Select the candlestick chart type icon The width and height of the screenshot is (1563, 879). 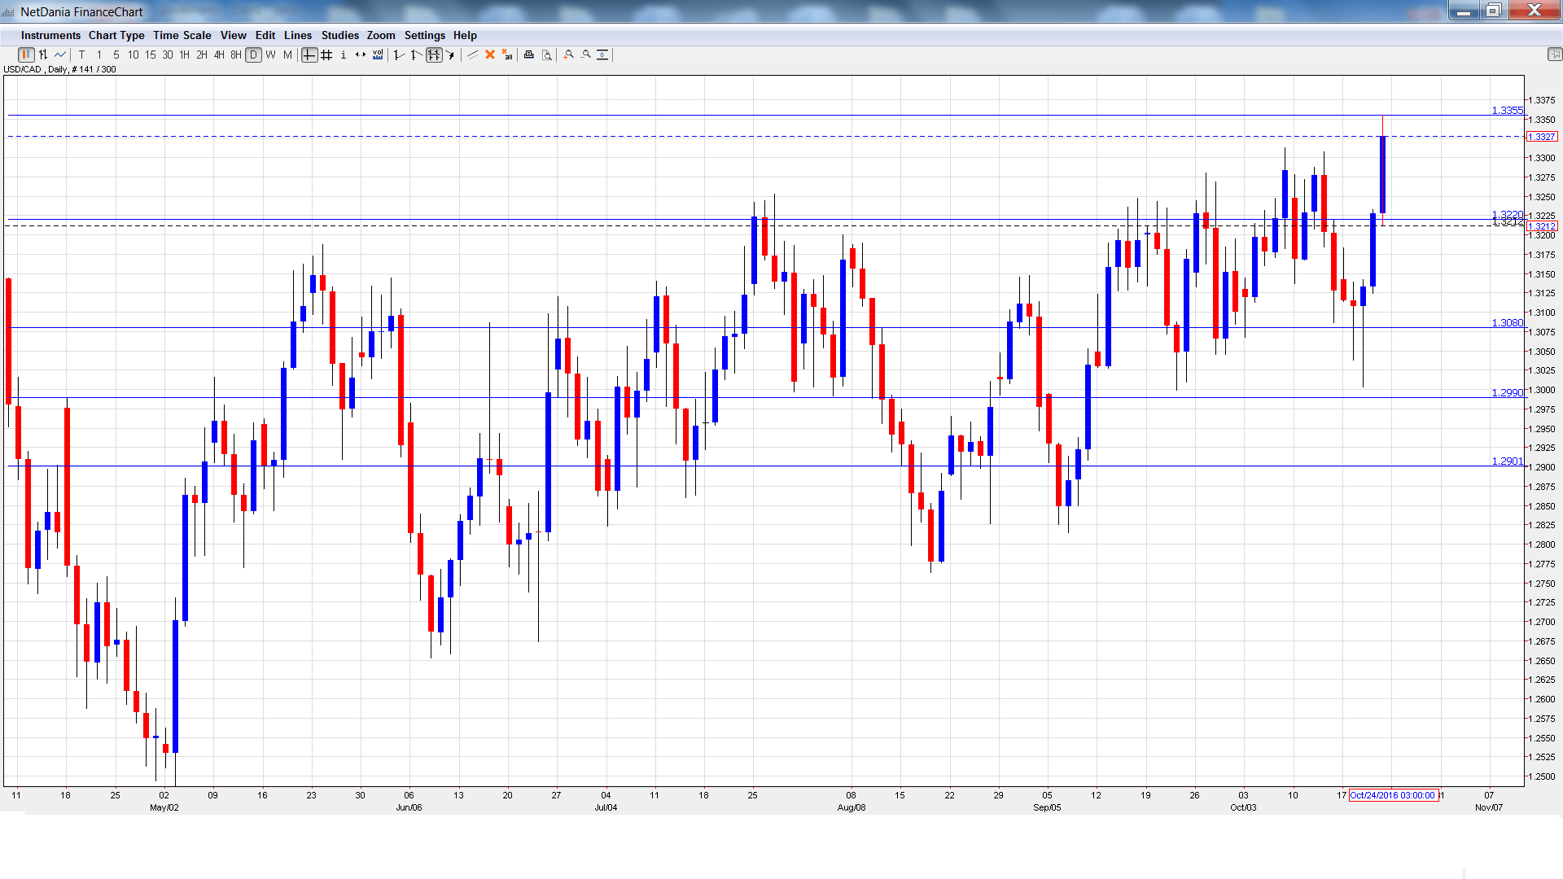(26, 55)
